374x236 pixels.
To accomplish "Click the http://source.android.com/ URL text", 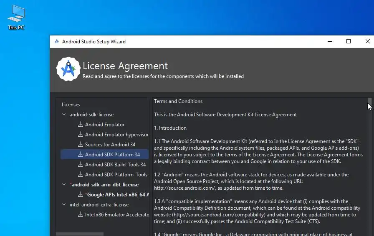I will click(x=185, y=188).
